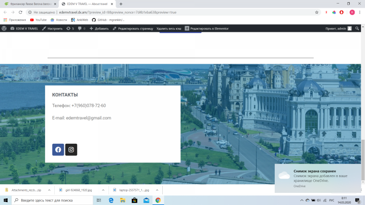Open Microsoft Store from the taskbar
The height and width of the screenshot is (205, 365).
[134, 200]
